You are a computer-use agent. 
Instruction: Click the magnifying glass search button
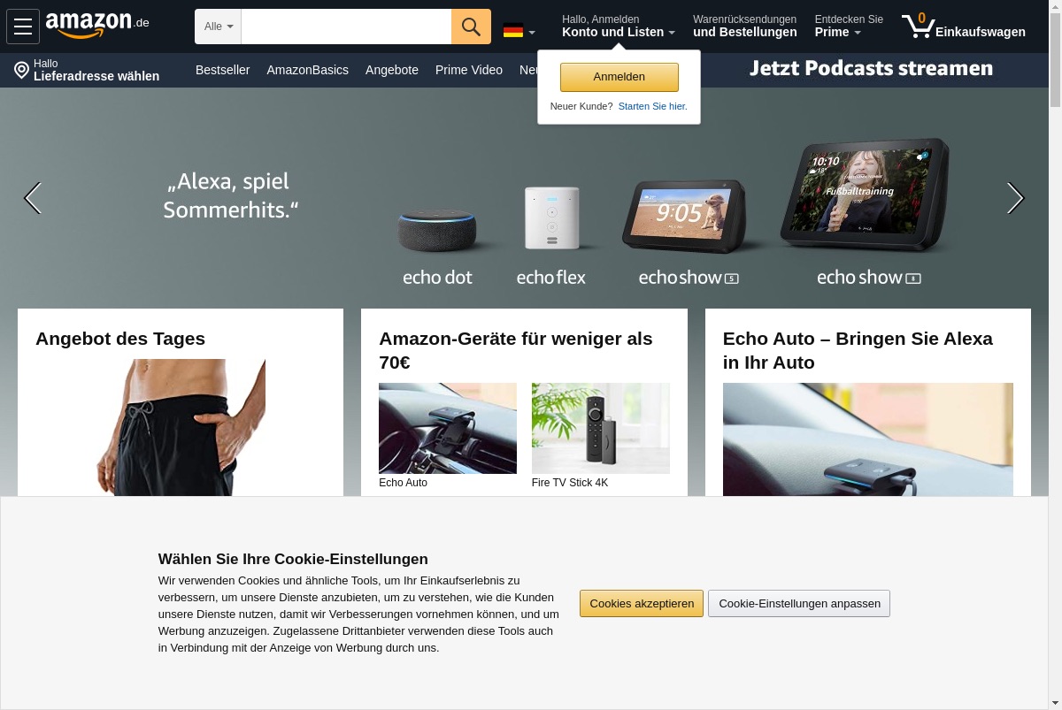click(x=471, y=27)
